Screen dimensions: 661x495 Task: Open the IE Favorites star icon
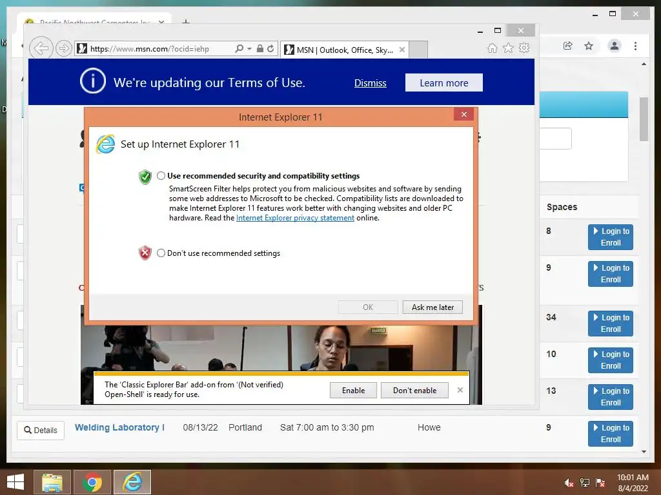pyautogui.click(x=509, y=48)
